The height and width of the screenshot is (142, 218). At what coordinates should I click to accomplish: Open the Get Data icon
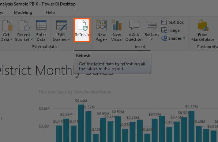(x=7, y=25)
